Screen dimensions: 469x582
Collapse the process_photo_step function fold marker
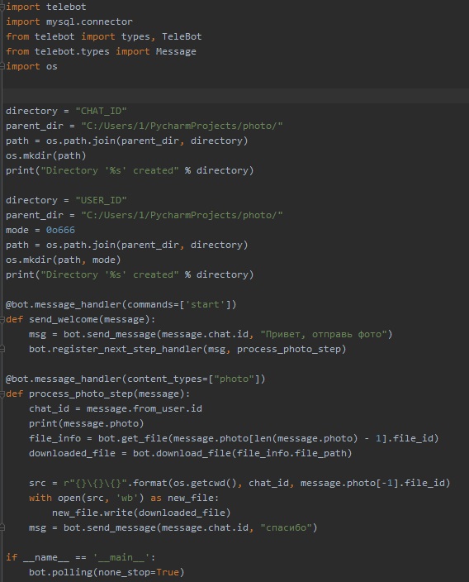click(2, 394)
